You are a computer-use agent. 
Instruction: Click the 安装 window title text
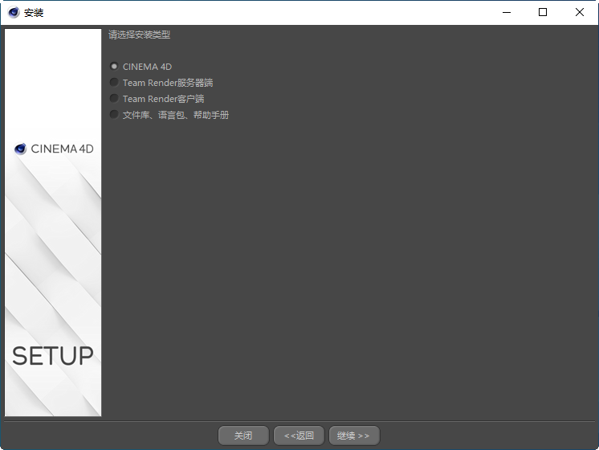tap(35, 12)
